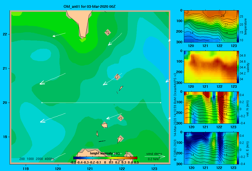Click the 14 contour label in the temperature panel
252x171 pixels.
click(192, 33)
